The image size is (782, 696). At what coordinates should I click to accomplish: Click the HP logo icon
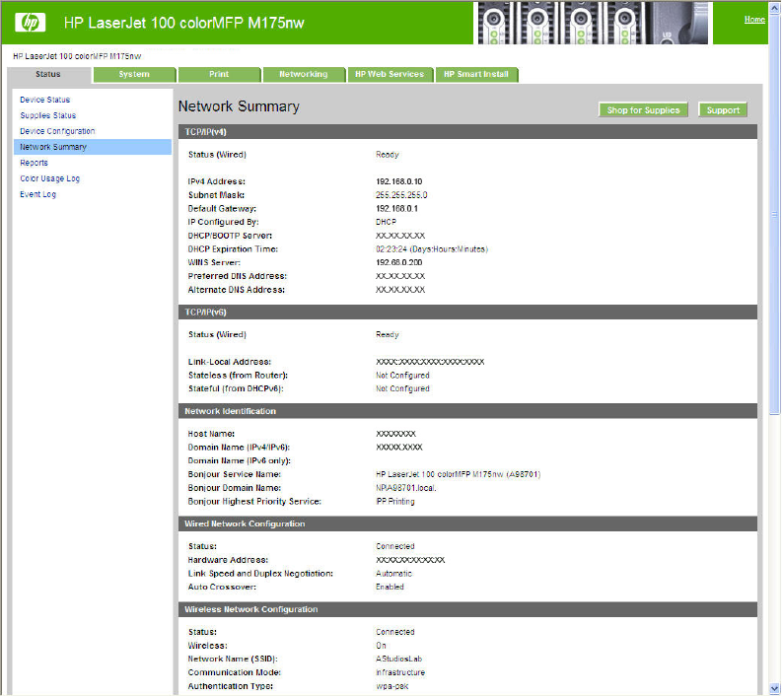(30, 23)
